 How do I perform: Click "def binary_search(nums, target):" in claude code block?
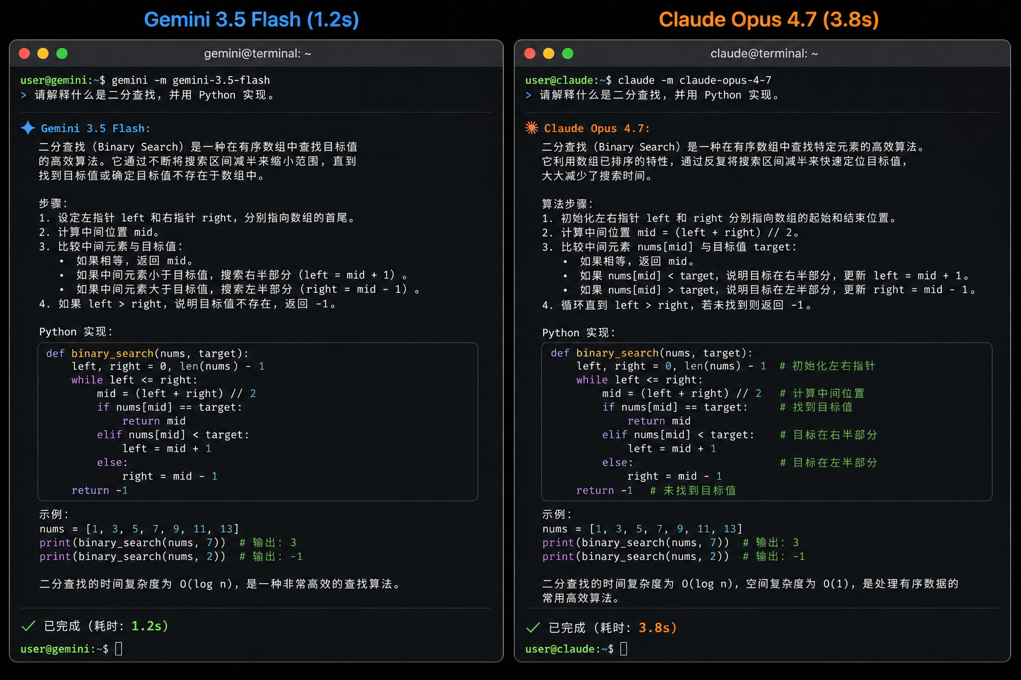651,353
